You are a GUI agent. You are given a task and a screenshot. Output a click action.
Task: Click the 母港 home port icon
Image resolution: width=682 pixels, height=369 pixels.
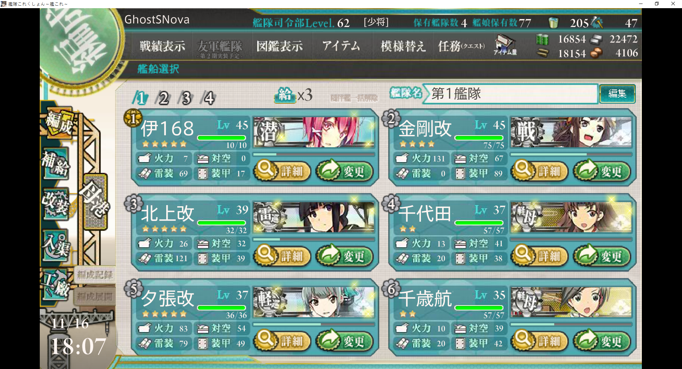[95, 201]
